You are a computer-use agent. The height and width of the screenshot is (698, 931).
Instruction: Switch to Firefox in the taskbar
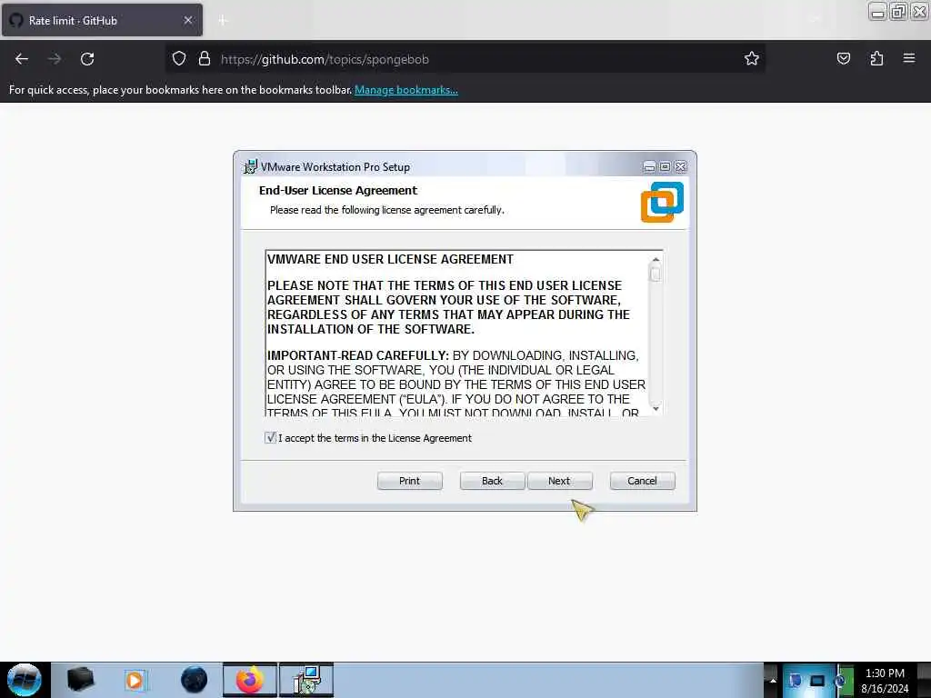point(250,680)
